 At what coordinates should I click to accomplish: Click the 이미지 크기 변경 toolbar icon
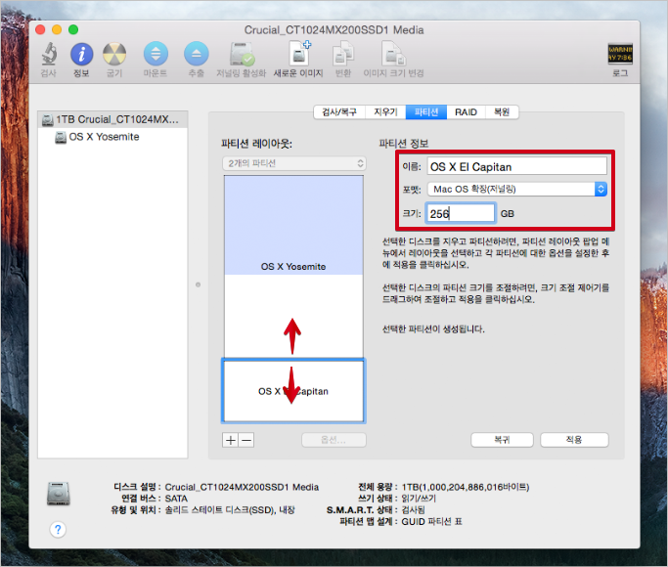(393, 54)
